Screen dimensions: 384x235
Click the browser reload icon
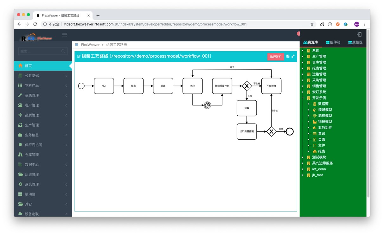(x=35, y=24)
